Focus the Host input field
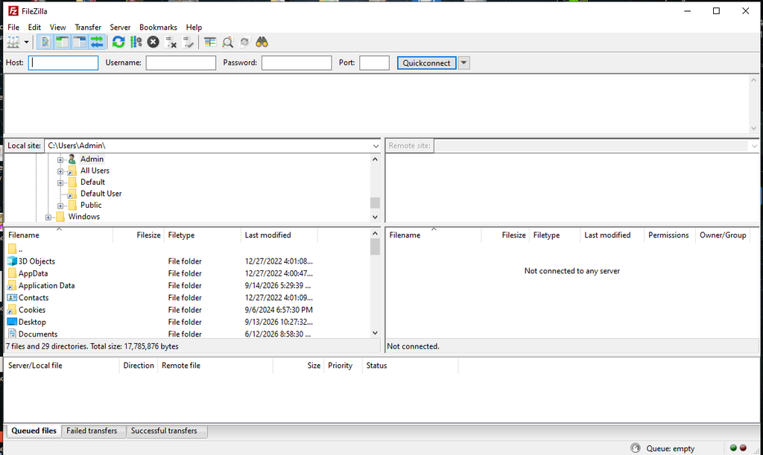763x455 pixels. 63,63
